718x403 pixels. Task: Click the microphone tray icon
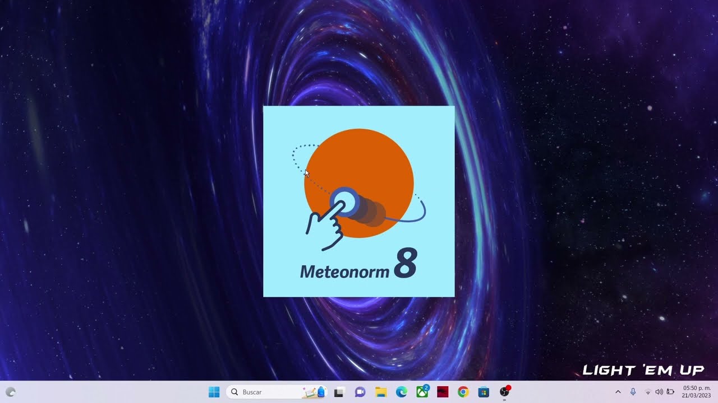click(x=633, y=392)
